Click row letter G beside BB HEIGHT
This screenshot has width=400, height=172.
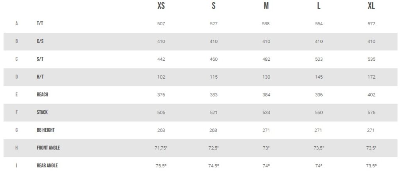16,130
